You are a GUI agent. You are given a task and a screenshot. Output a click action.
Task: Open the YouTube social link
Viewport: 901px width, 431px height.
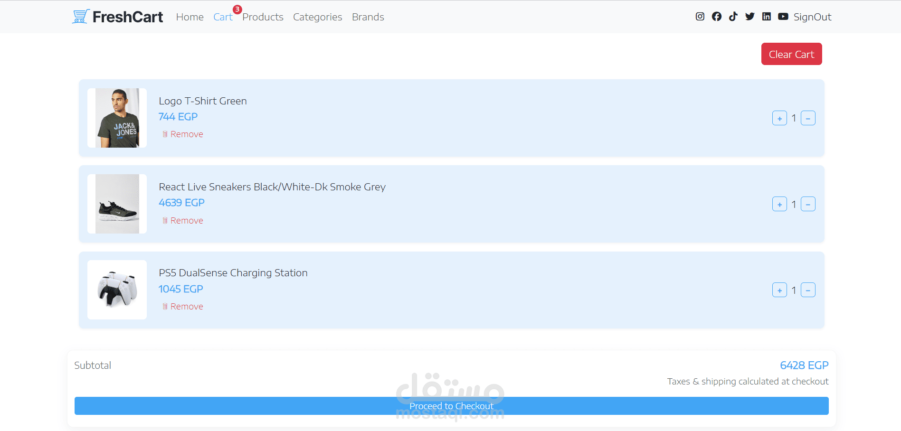(783, 17)
